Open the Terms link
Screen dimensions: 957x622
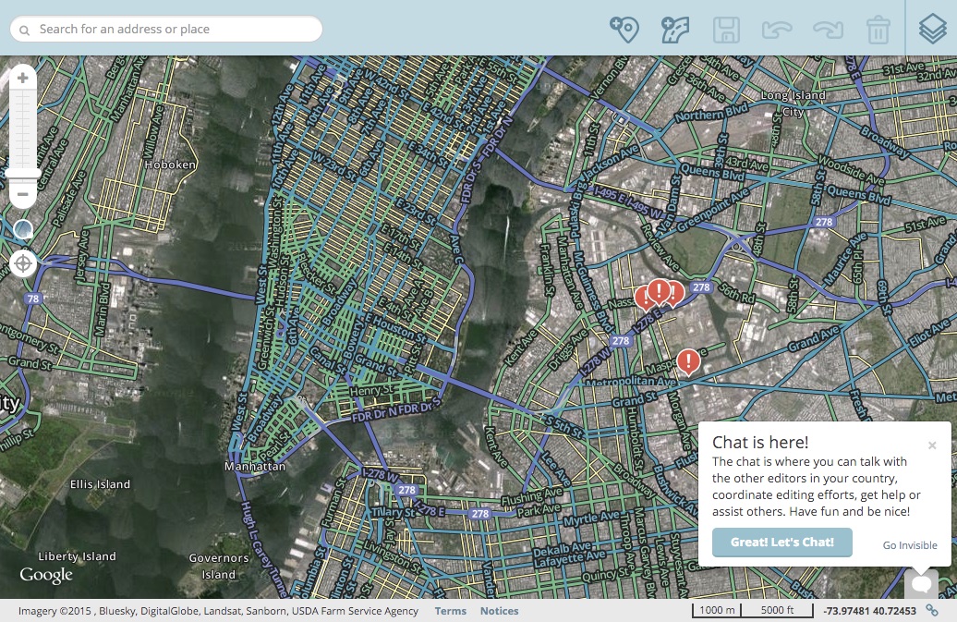click(451, 611)
